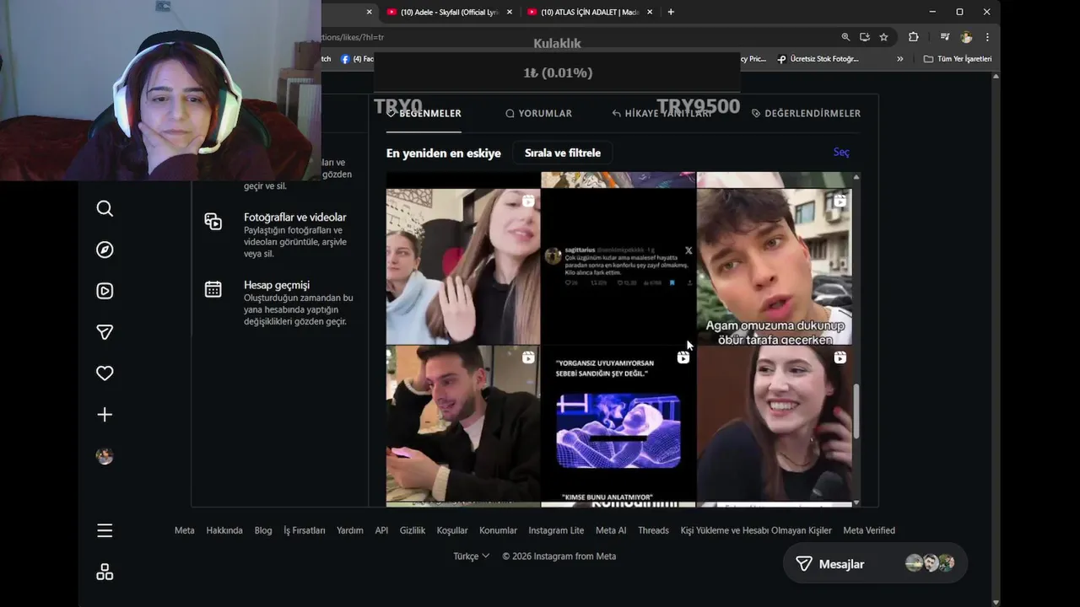Click the Fotoğraflar ve videolar icon
This screenshot has height=607, width=1080.
(213, 222)
